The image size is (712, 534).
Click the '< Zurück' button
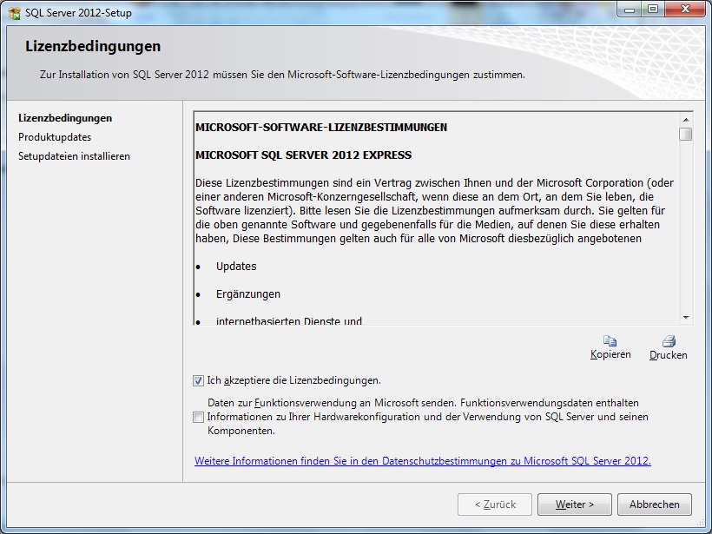point(494,504)
